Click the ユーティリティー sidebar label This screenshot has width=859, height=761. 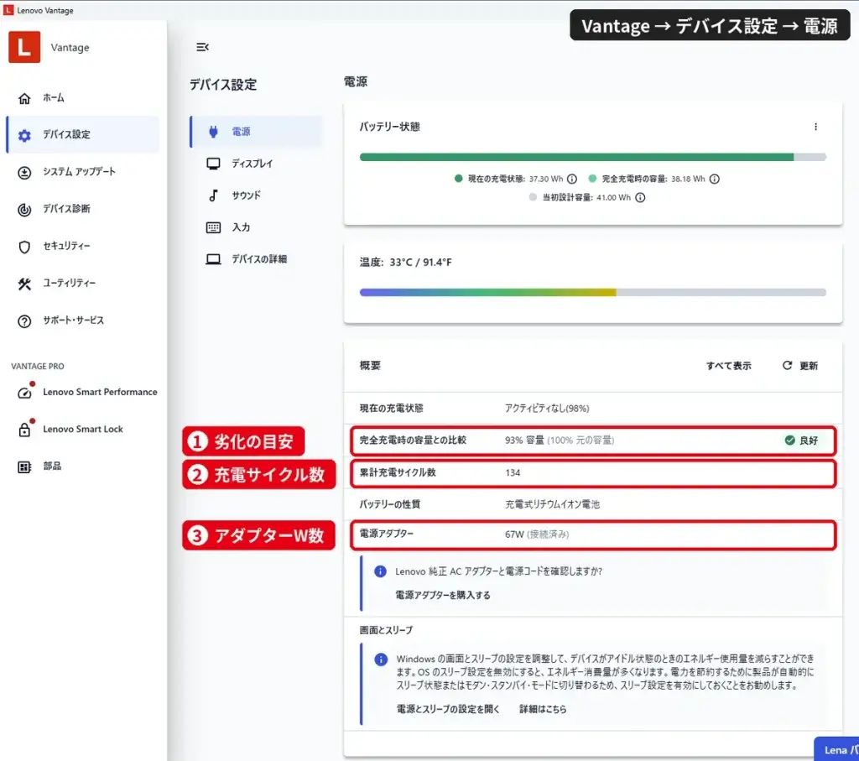tap(69, 284)
